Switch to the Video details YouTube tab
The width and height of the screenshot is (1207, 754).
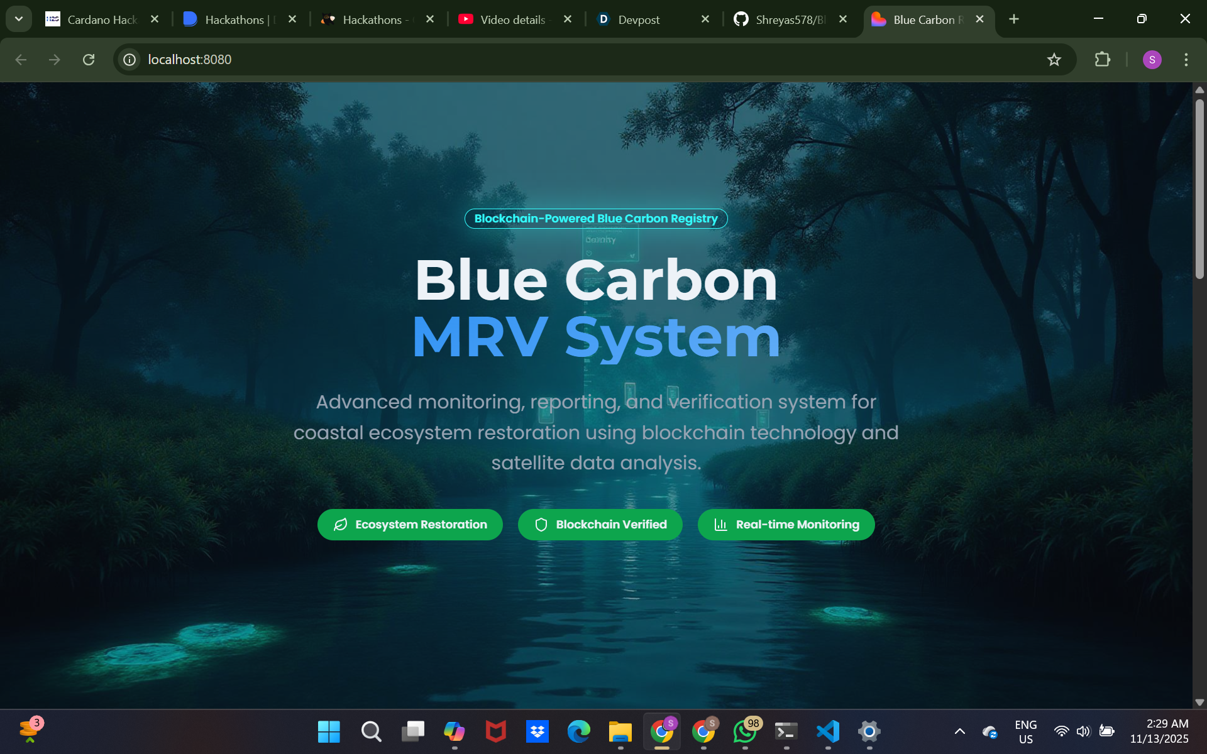[510, 19]
